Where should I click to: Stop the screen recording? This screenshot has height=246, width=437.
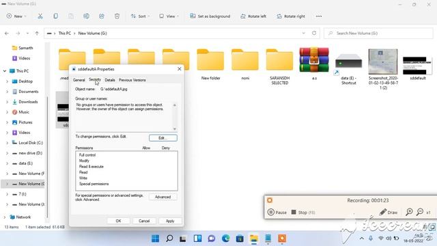[303, 213]
